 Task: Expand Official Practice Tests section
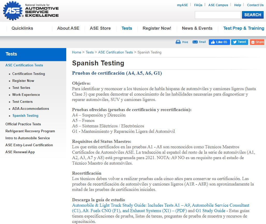[x=23, y=124]
